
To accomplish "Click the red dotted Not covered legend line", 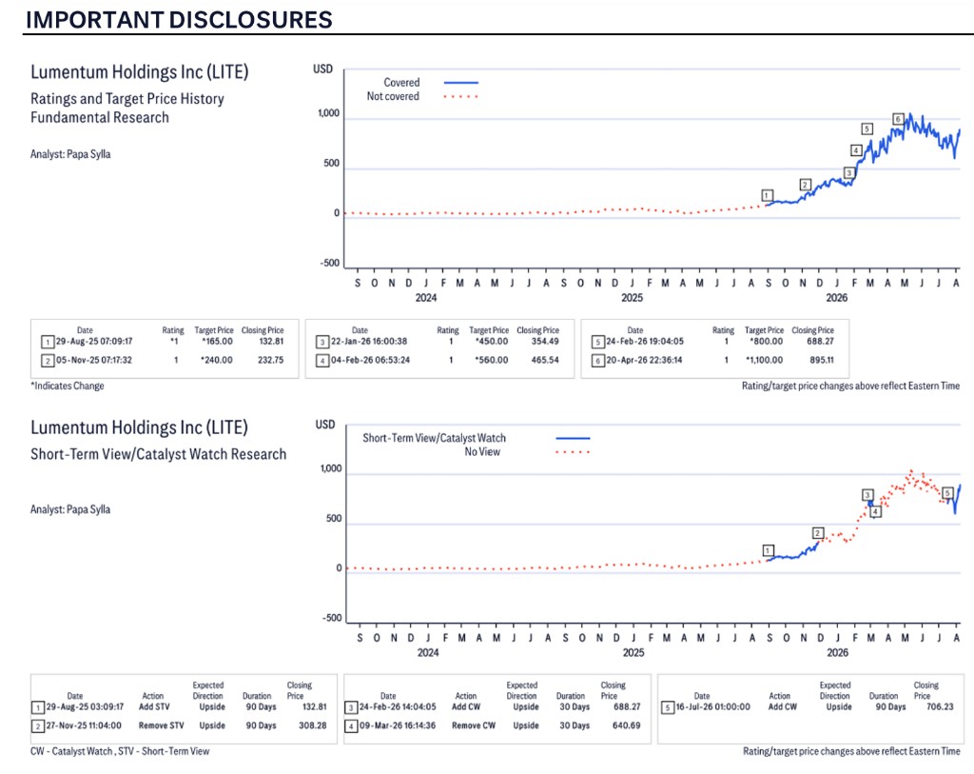I will coord(461,96).
